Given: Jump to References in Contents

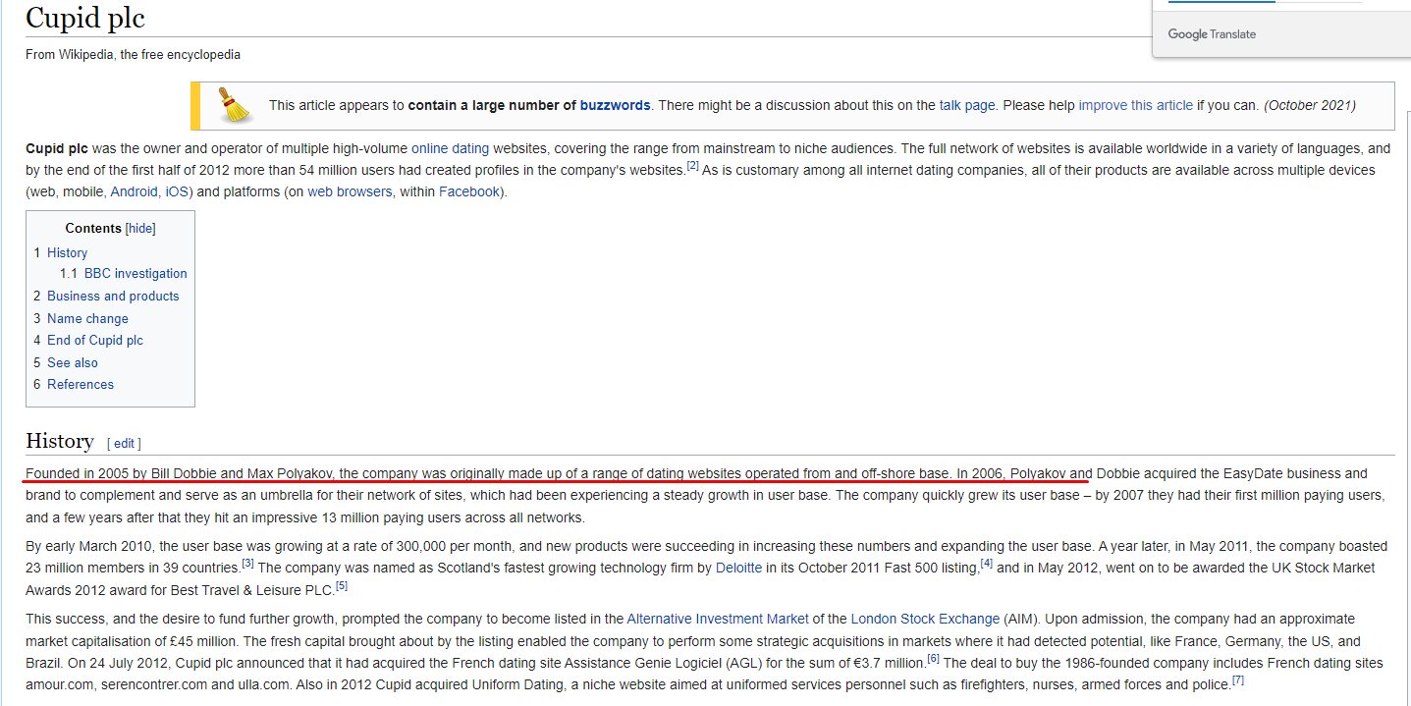Looking at the screenshot, I should 80,384.
